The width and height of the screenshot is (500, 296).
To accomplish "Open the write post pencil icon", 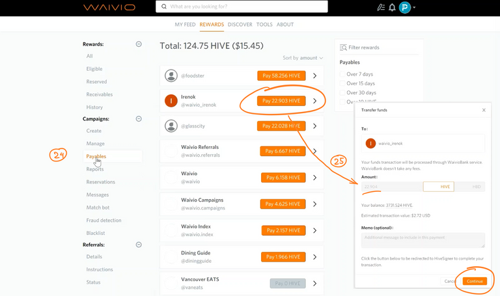I will point(381,7).
